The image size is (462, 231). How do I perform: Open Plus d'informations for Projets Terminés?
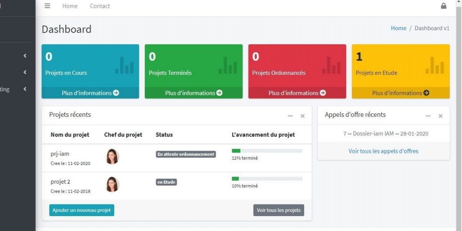tap(194, 93)
